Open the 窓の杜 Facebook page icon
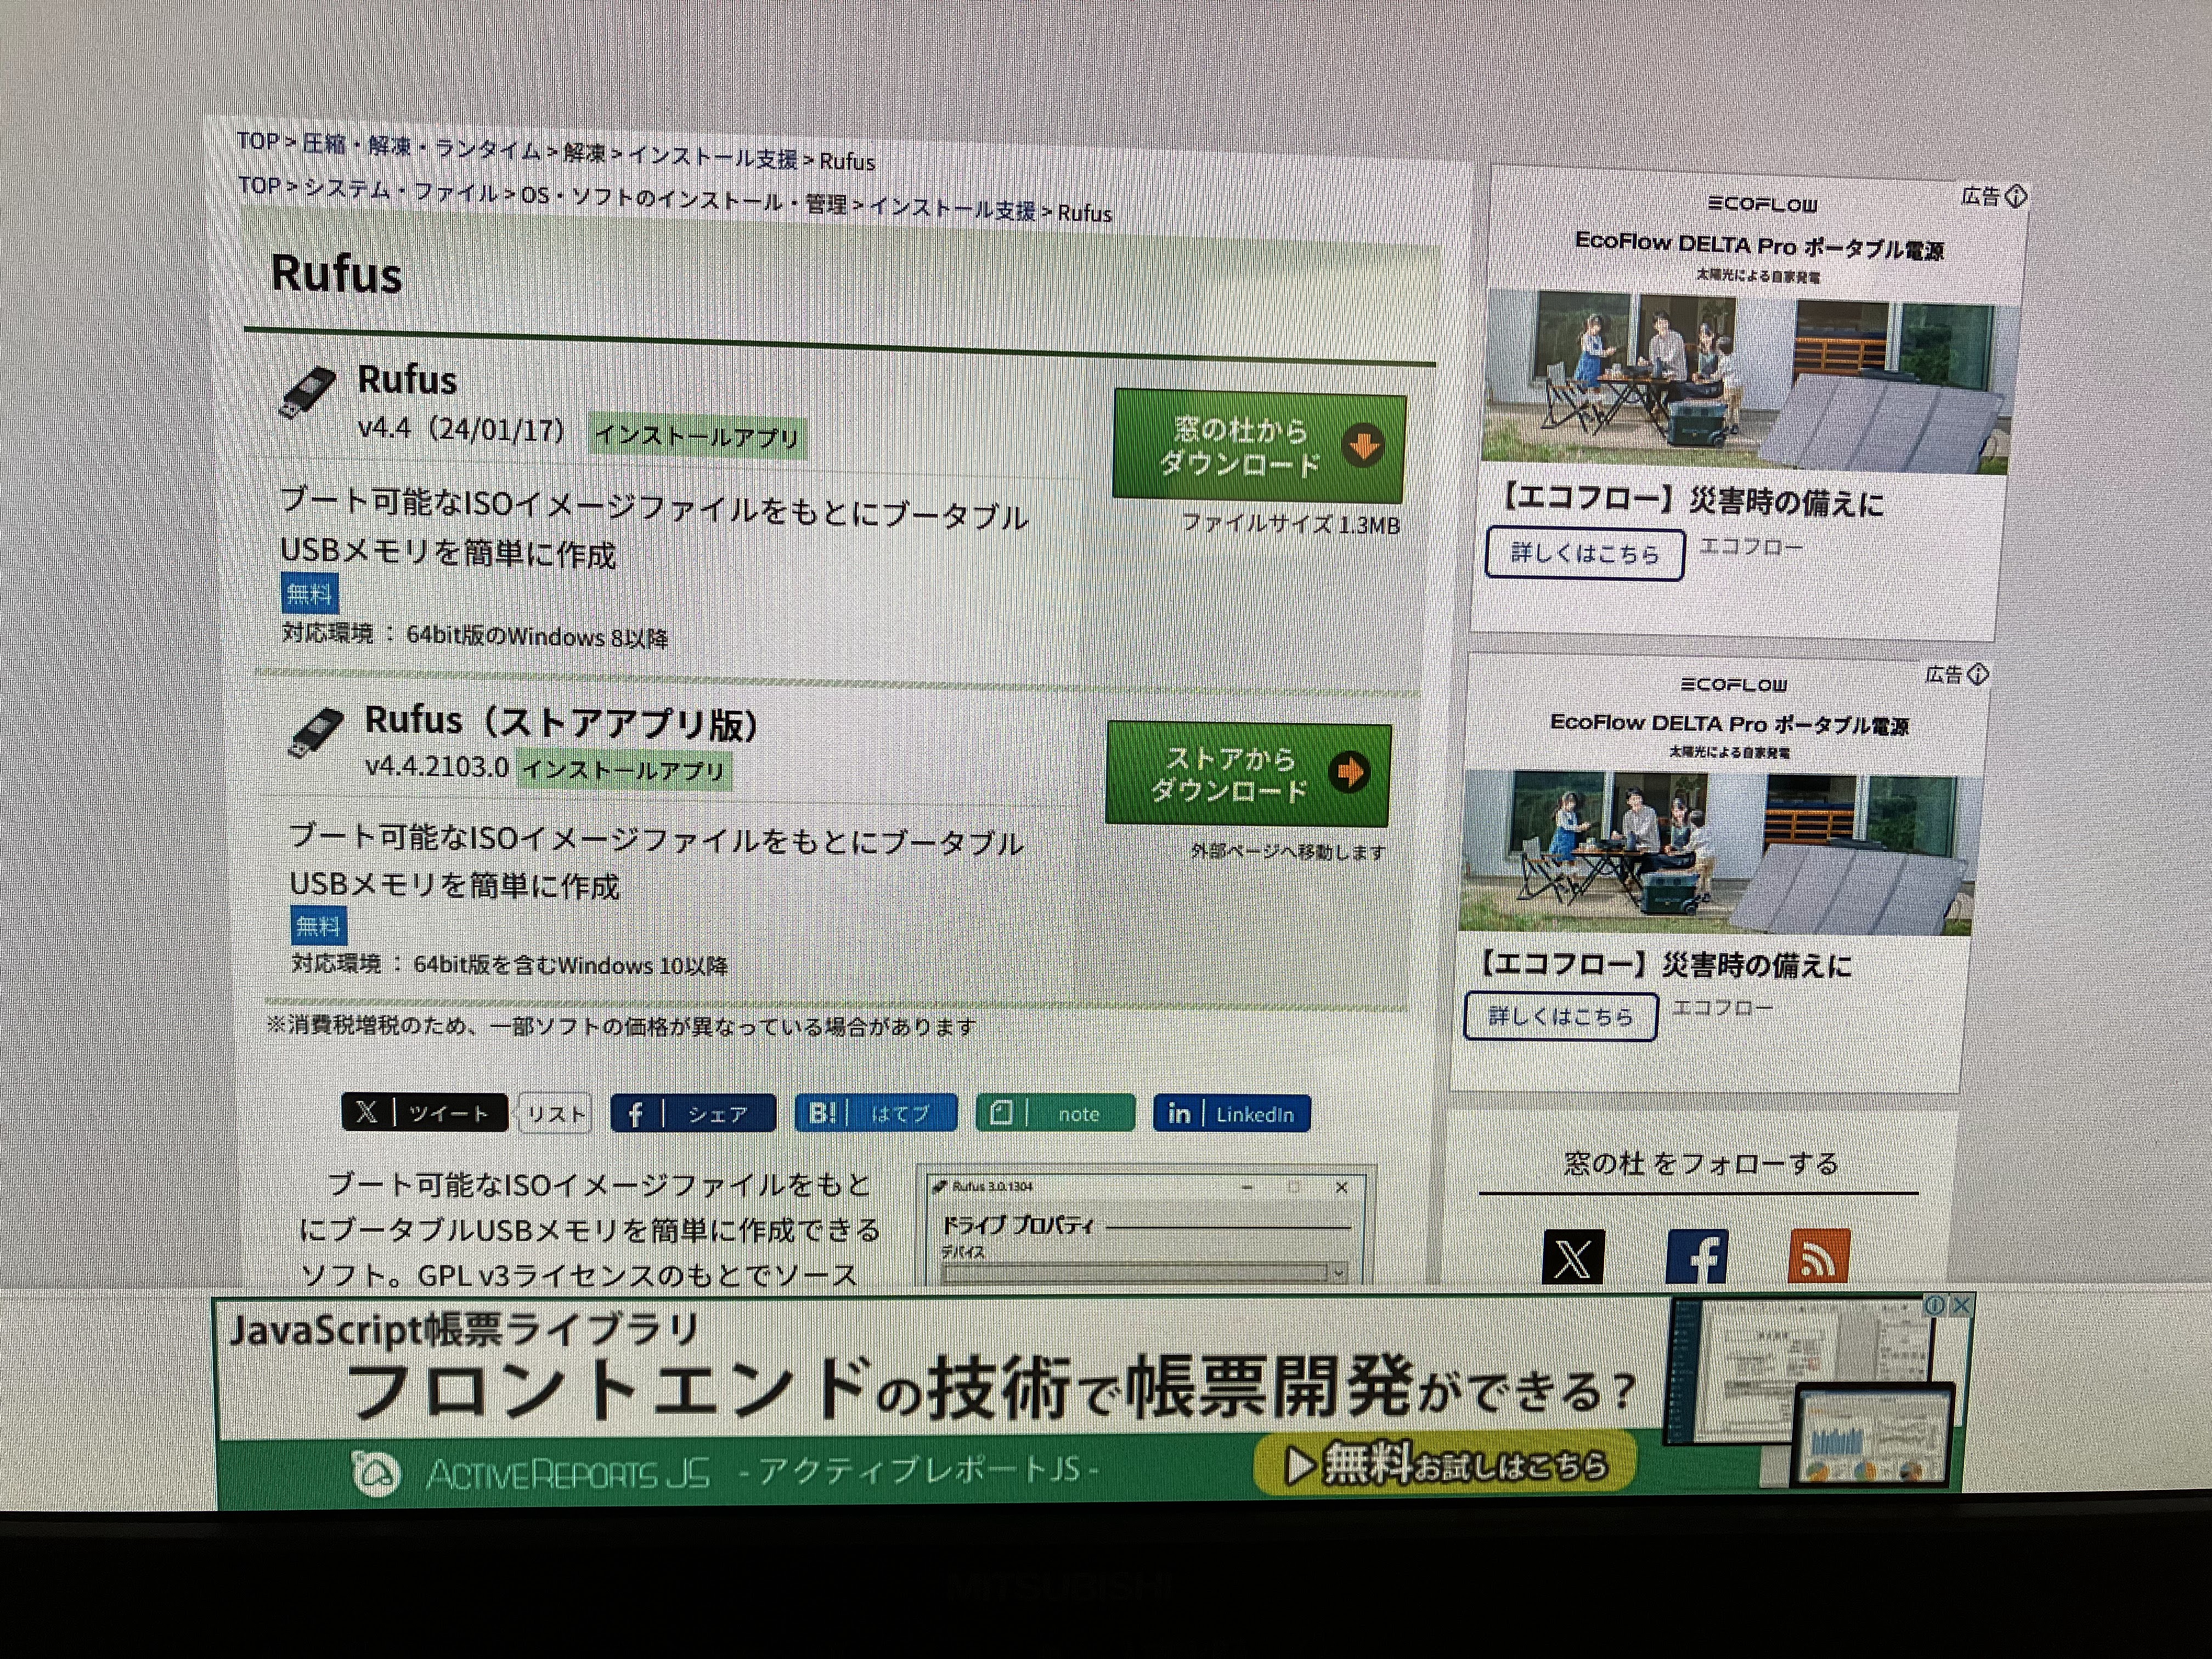 coord(1697,1257)
